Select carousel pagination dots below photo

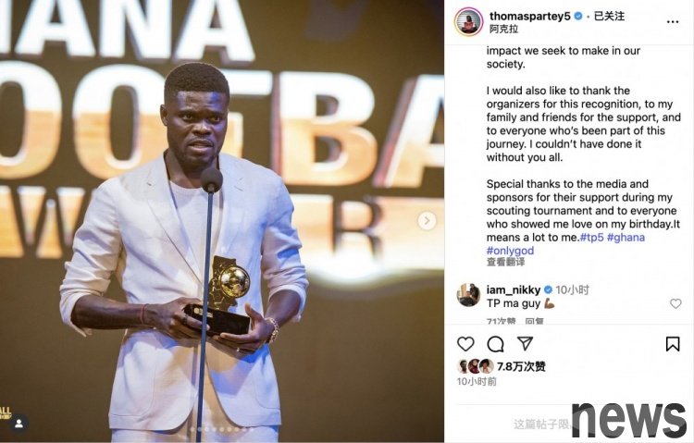click(x=222, y=429)
